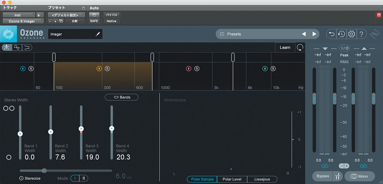Click the copy settings icon under Auto
Screen dimensions: 383x184
(94, 15)
